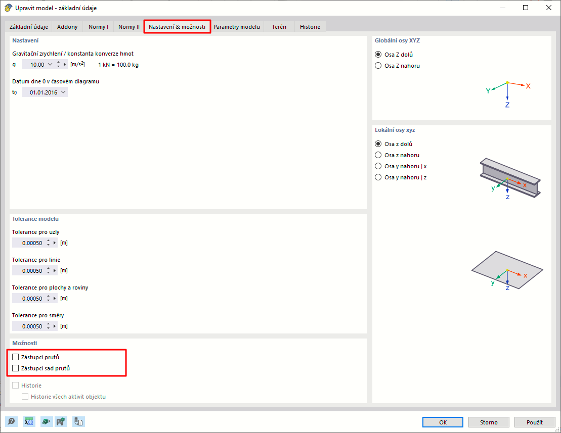The height and width of the screenshot is (433, 561).
Task: Confirm with the OK button
Action: tap(443, 422)
